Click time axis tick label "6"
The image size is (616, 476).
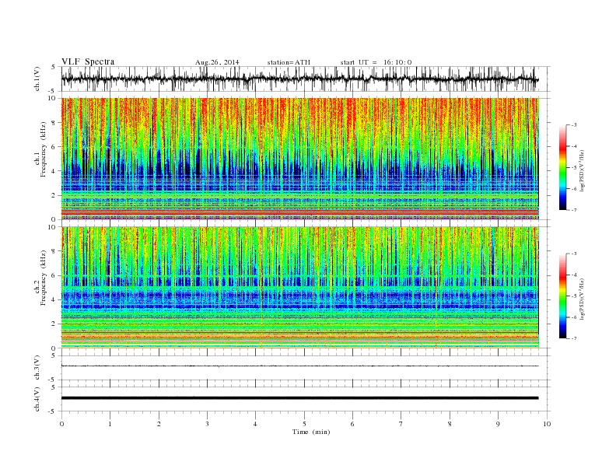click(x=352, y=424)
